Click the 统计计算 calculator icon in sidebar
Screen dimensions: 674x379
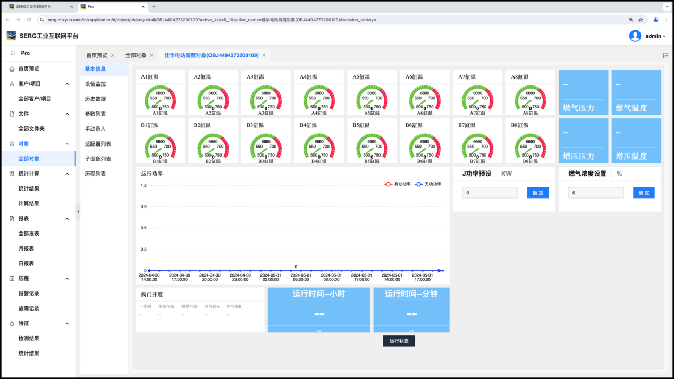click(x=12, y=174)
